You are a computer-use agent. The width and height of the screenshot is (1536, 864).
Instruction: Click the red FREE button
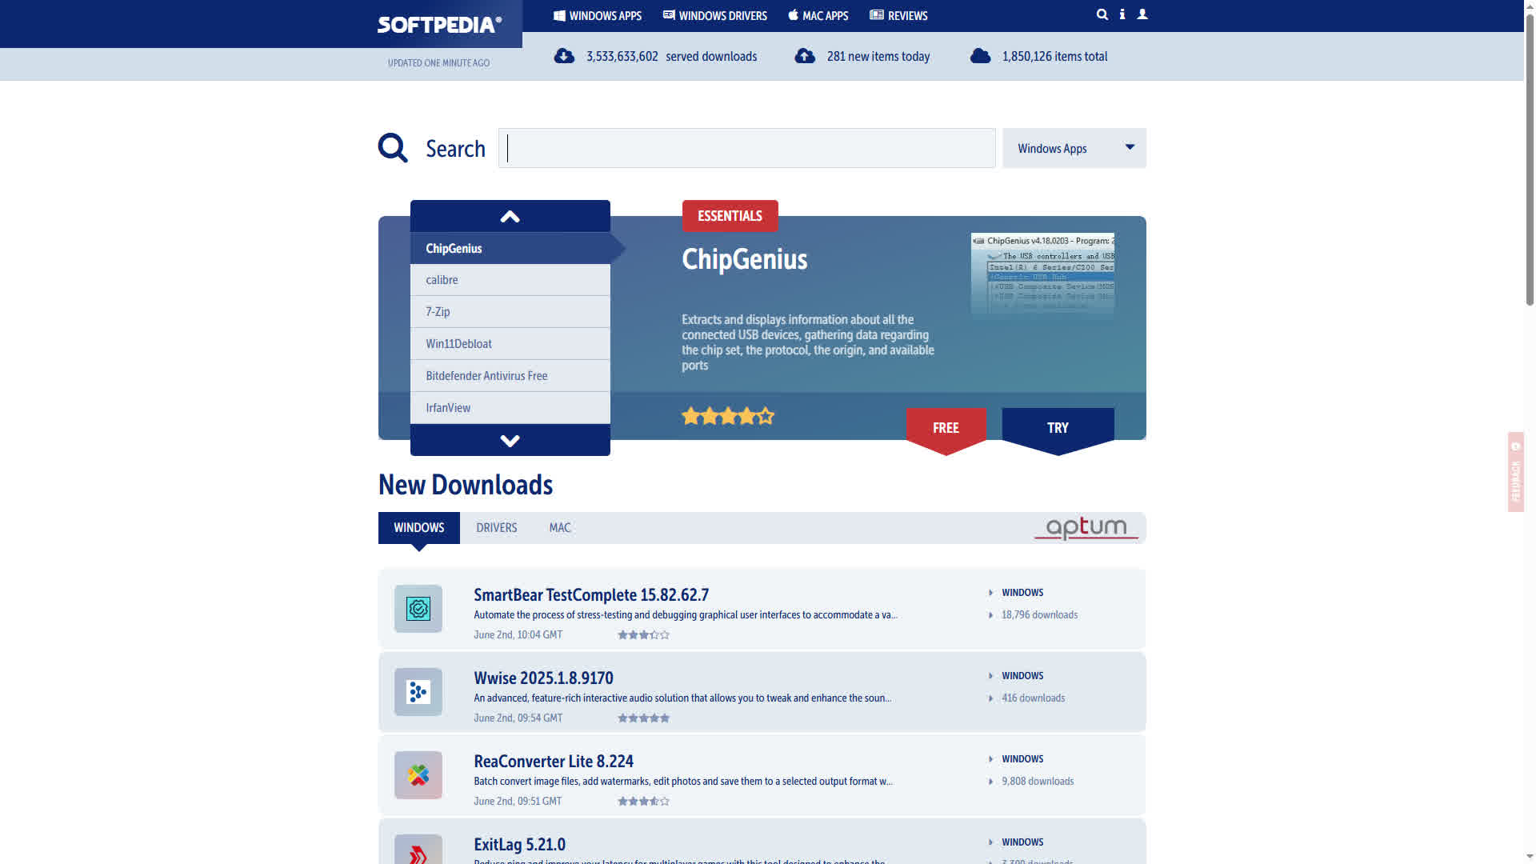946,429
